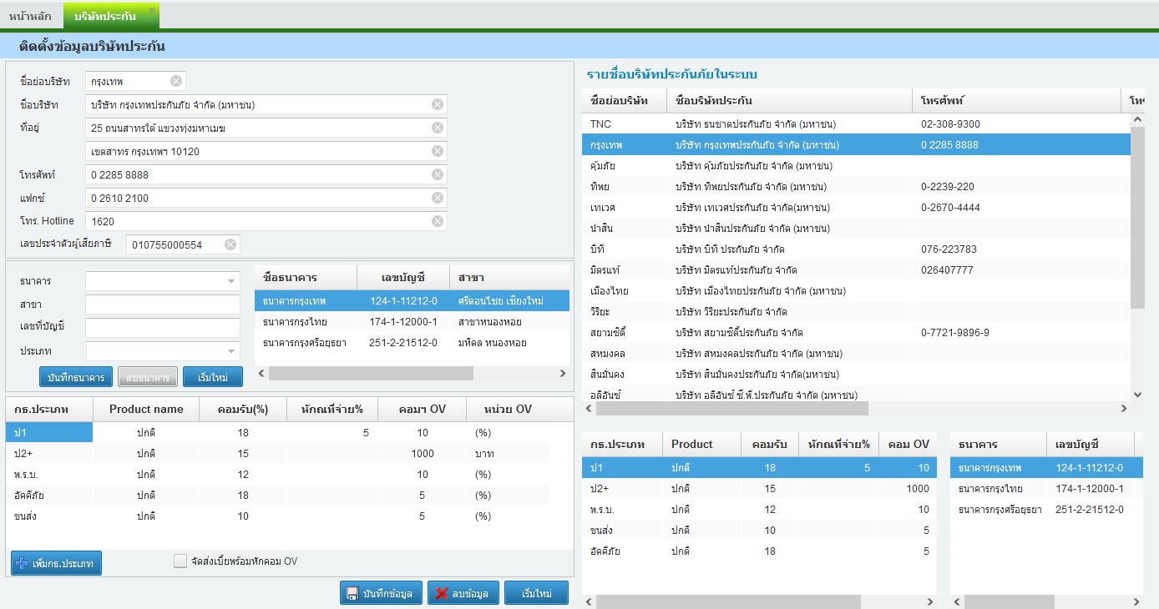
Task: Clear the fax field 0 2610 2100
Action: click(x=438, y=198)
